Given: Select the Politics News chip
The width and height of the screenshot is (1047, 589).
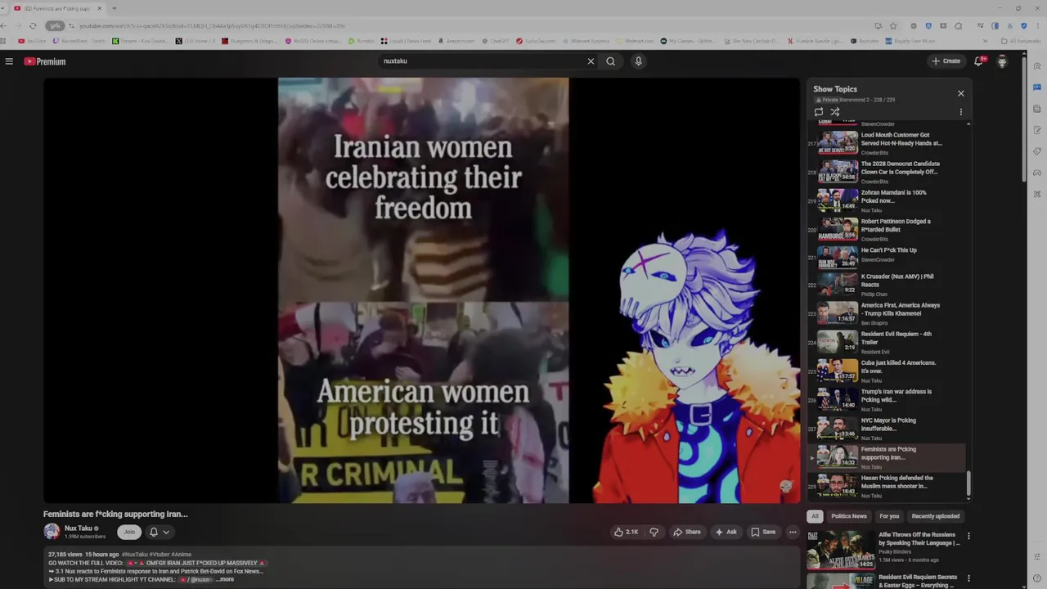Looking at the screenshot, I should point(849,516).
